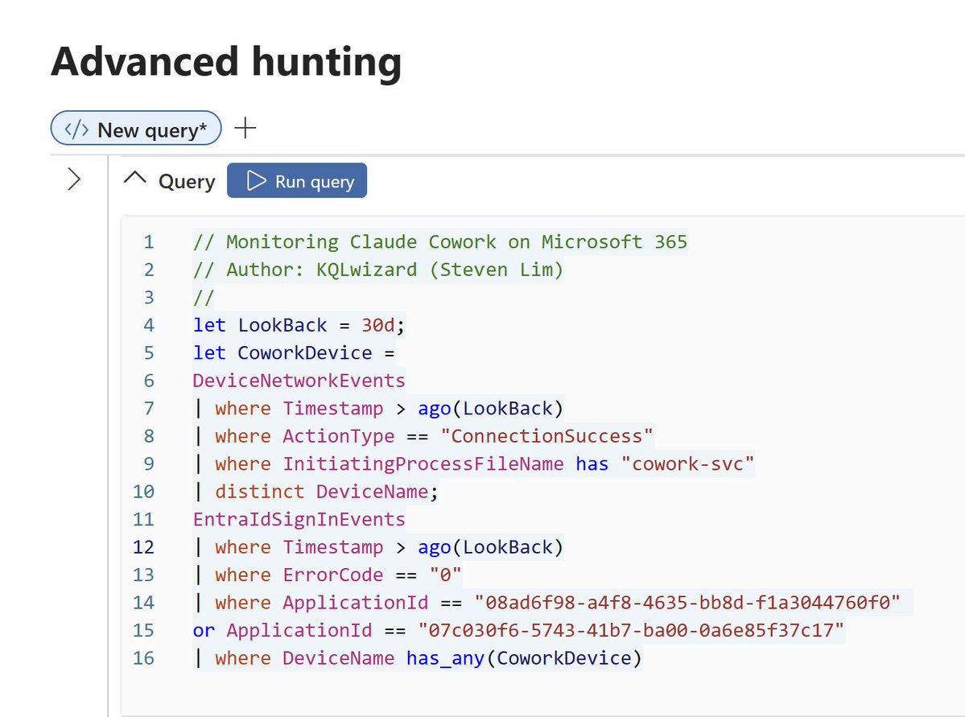Click the EntraIdSignInEvents table name
The height and width of the screenshot is (717, 965).
(x=299, y=519)
